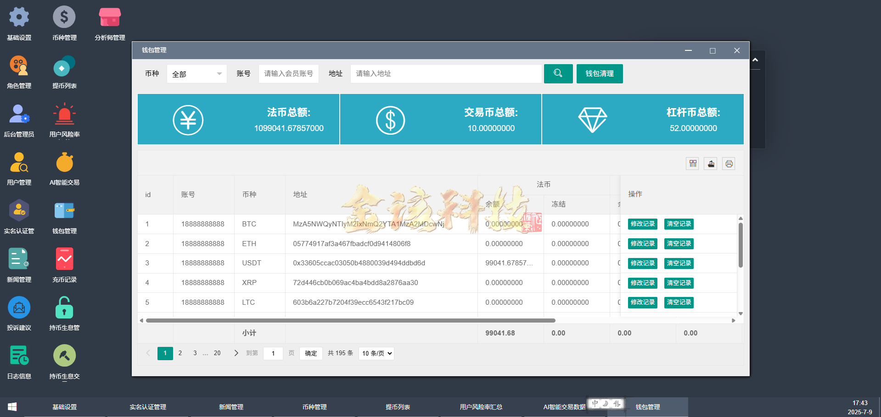Click the export data icon above the table
The height and width of the screenshot is (417, 881).
click(710, 164)
